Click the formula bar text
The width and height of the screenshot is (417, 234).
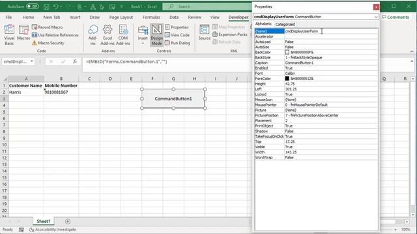click(126, 62)
